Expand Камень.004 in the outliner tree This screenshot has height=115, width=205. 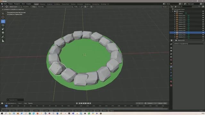[x=175, y=22]
